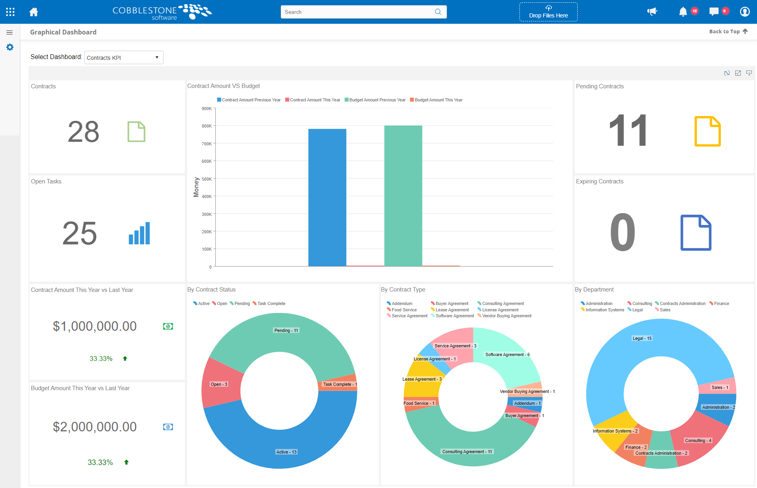The image size is (757, 488).
Task: Toggle Budget Amount Previous Year legend series
Action: click(x=375, y=100)
